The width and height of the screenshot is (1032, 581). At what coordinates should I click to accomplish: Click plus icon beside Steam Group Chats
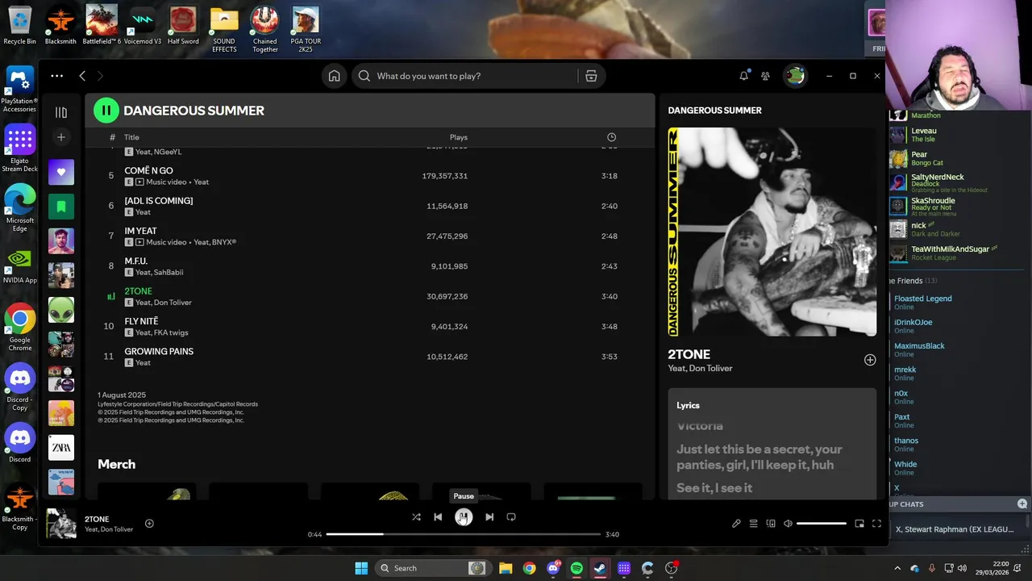1022,504
